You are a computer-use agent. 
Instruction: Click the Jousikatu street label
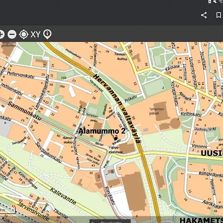pyautogui.click(x=203, y=60)
